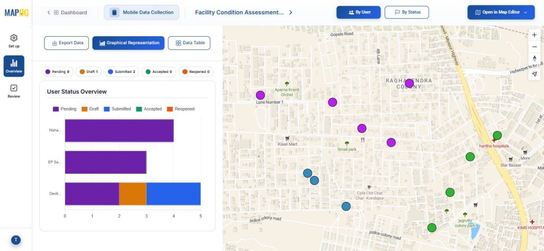544x251 pixels.
Task: Zoom in on the map
Action: pos(534,35)
